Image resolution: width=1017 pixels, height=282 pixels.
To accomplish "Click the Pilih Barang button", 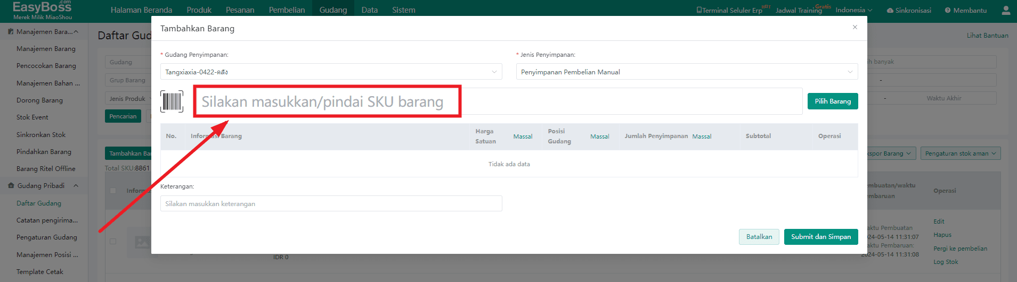I will click(x=833, y=101).
